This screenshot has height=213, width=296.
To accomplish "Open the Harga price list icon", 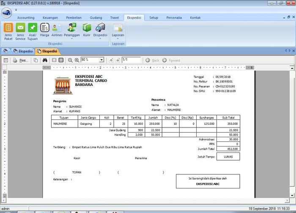I will click(45, 30).
